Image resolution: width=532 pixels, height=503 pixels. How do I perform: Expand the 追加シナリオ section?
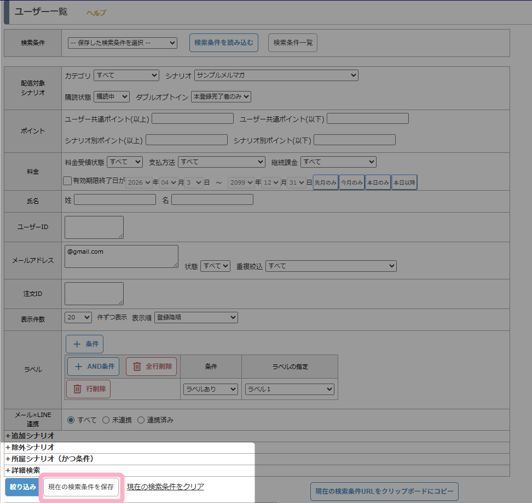[x=30, y=436]
